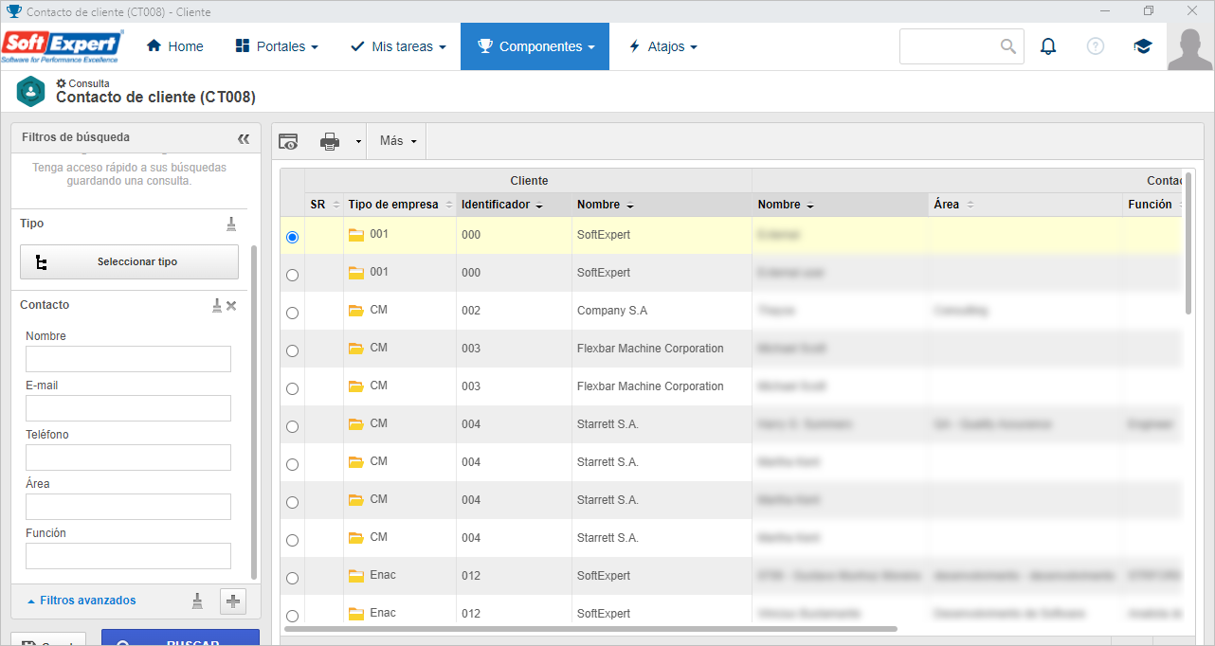
Task: Select the second SoftExpert 000 row radio button
Action: click(292, 275)
